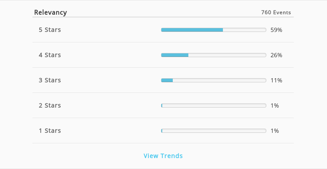Click the 11% percentage value

coord(276,80)
